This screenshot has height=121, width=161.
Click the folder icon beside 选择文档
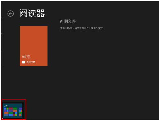[x=24, y=62]
